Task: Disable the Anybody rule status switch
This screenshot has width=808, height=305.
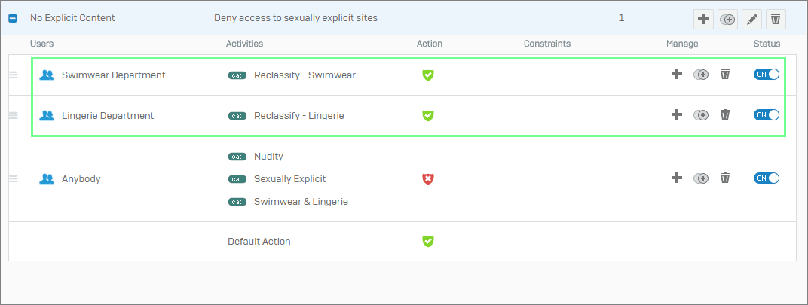Action: coord(767,178)
